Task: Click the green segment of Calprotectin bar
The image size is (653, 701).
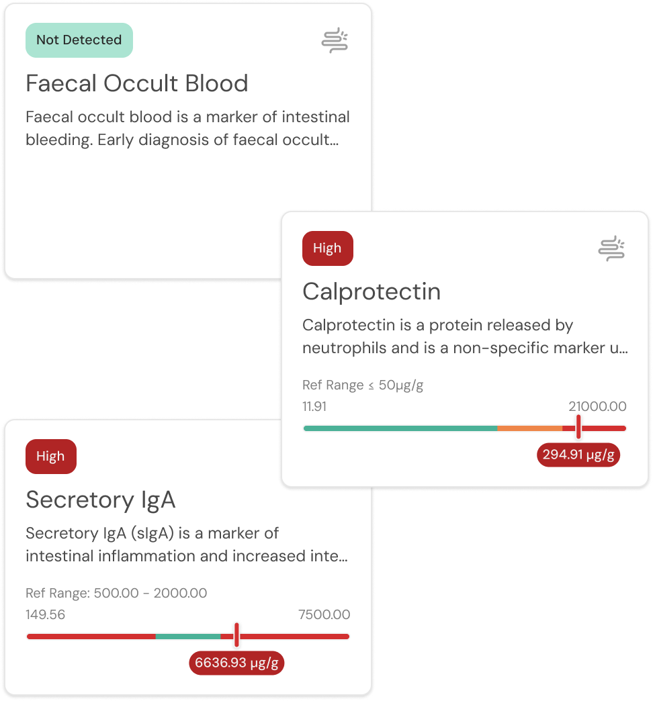Action: pos(400,428)
